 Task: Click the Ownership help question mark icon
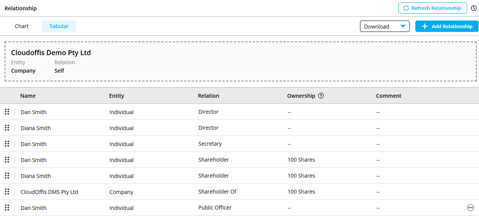coord(321,96)
